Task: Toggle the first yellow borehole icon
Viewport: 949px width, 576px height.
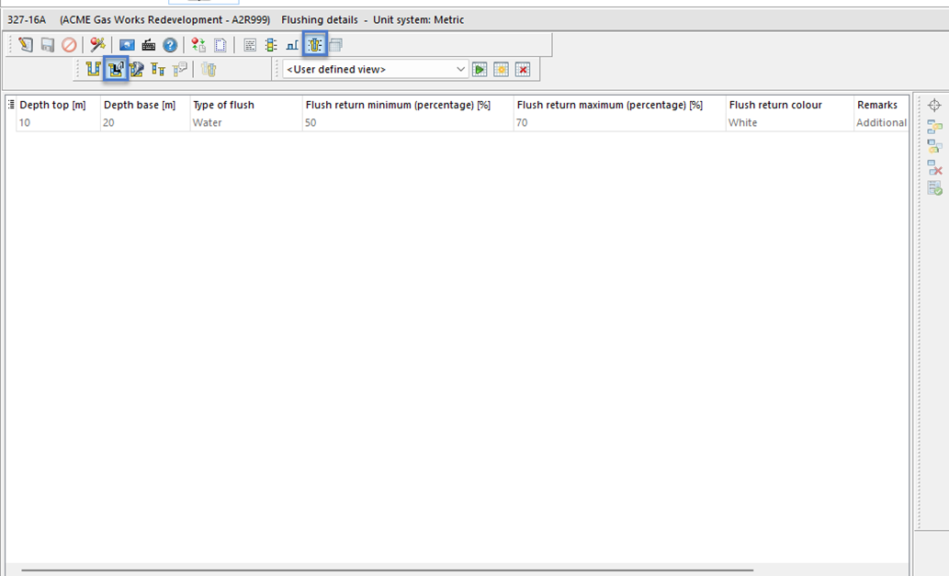Action: pos(93,69)
